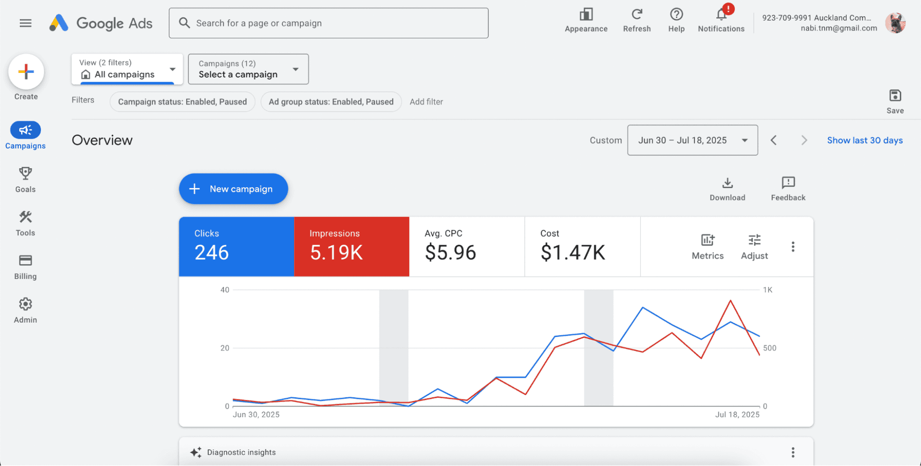
Task: Click the search campaigns field
Action: (328, 23)
